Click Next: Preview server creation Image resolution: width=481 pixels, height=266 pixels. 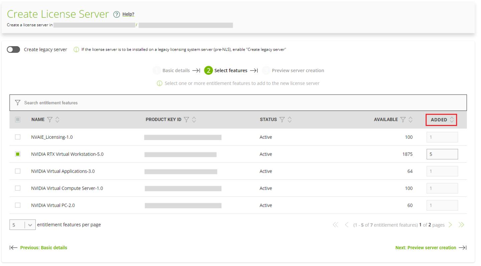tap(426, 247)
